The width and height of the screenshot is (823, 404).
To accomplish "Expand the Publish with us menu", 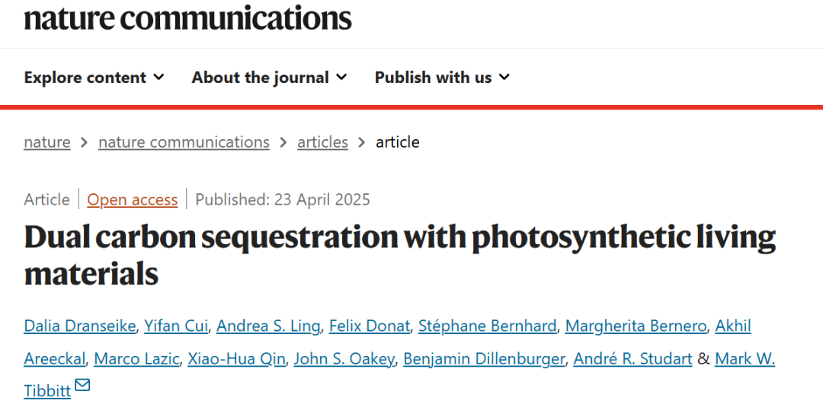I will [x=442, y=78].
